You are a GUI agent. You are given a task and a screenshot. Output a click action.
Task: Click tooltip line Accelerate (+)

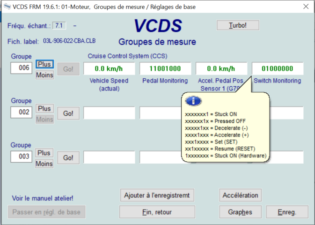tap(217, 135)
